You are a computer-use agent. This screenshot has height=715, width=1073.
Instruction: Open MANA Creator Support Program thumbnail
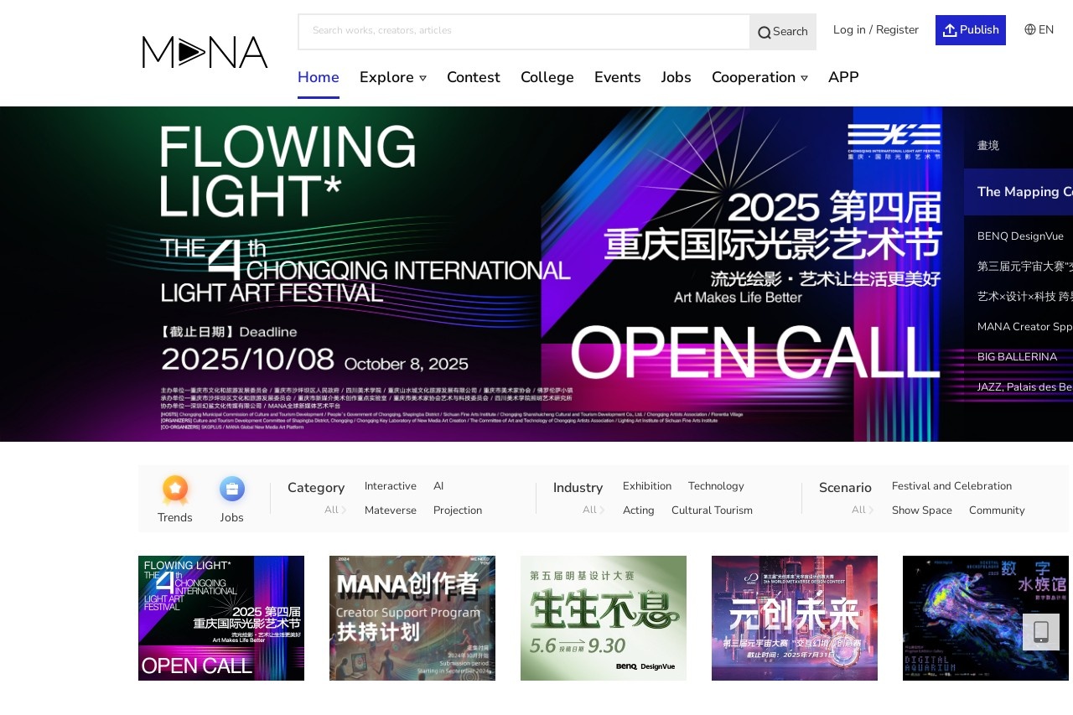pyautogui.click(x=412, y=618)
